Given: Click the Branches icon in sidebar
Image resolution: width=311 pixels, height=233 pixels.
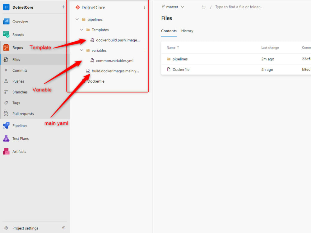Looking at the screenshot, I should pos(7,92).
